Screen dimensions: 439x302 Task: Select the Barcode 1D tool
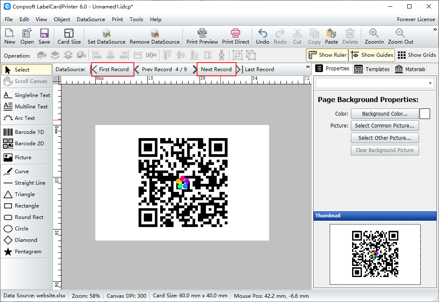pos(27,132)
